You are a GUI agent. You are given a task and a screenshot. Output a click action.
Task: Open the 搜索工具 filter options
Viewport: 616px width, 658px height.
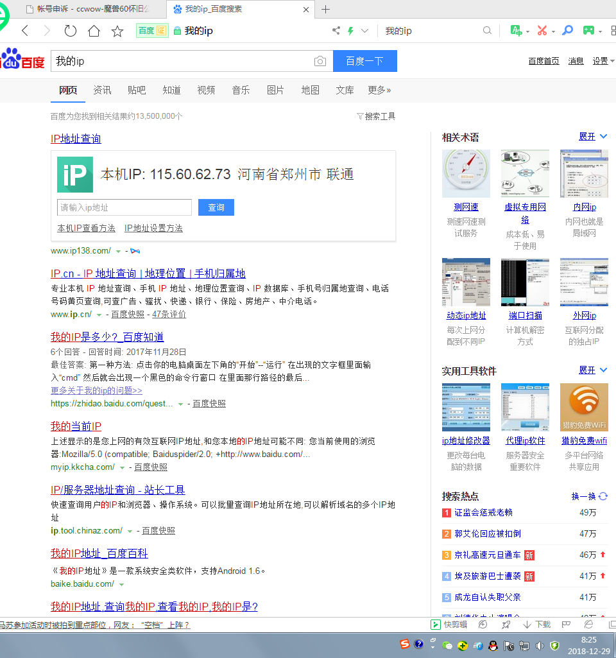pos(376,116)
